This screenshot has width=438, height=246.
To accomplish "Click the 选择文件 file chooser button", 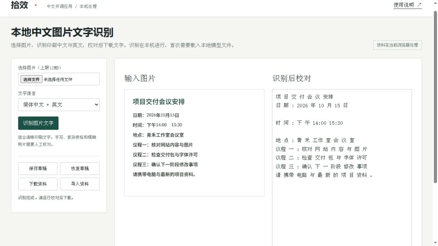I will click(x=32, y=79).
